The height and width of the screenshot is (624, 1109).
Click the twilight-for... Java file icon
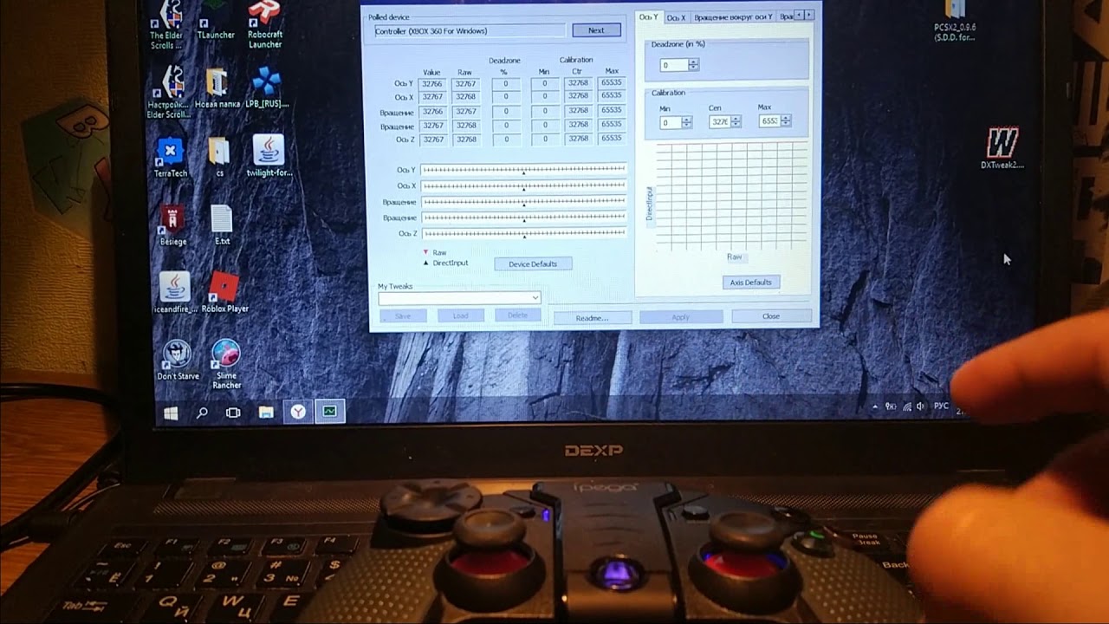[269, 157]
